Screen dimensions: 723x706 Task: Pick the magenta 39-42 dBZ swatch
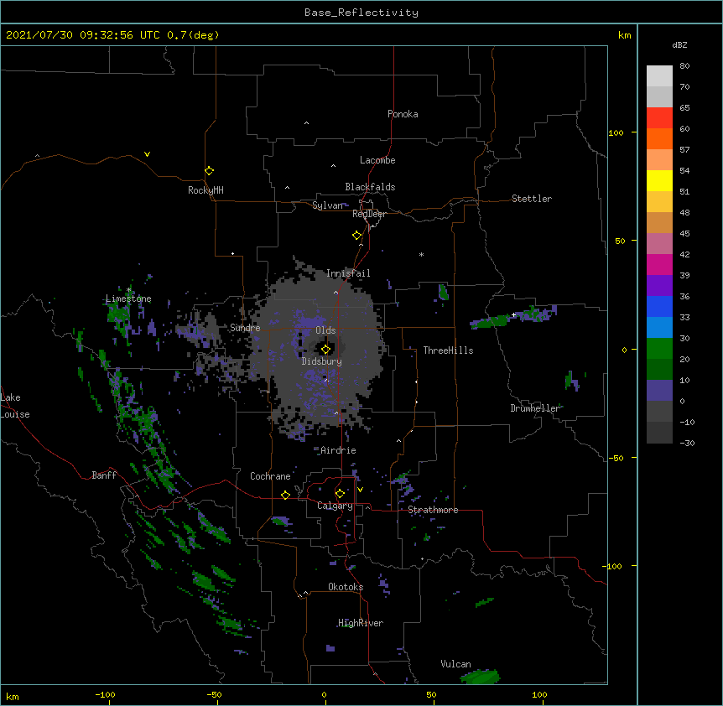tap(659, 264)
